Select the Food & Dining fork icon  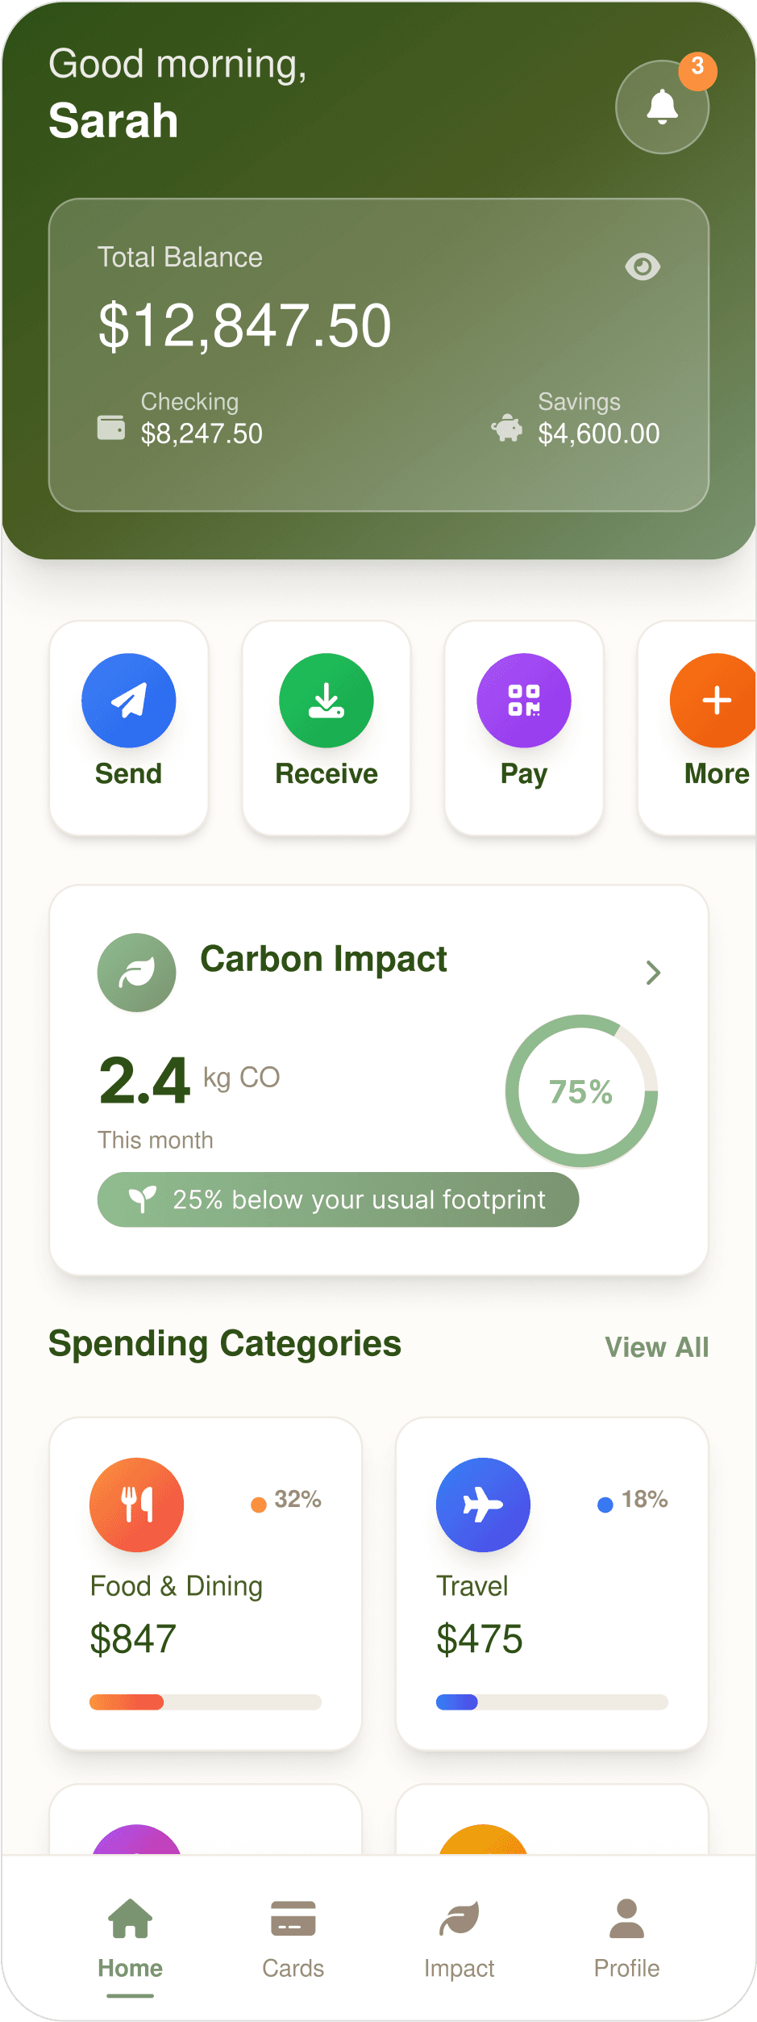(x=137, y=1505)
